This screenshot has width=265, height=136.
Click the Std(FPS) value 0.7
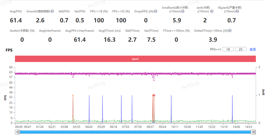click(64, 20)
